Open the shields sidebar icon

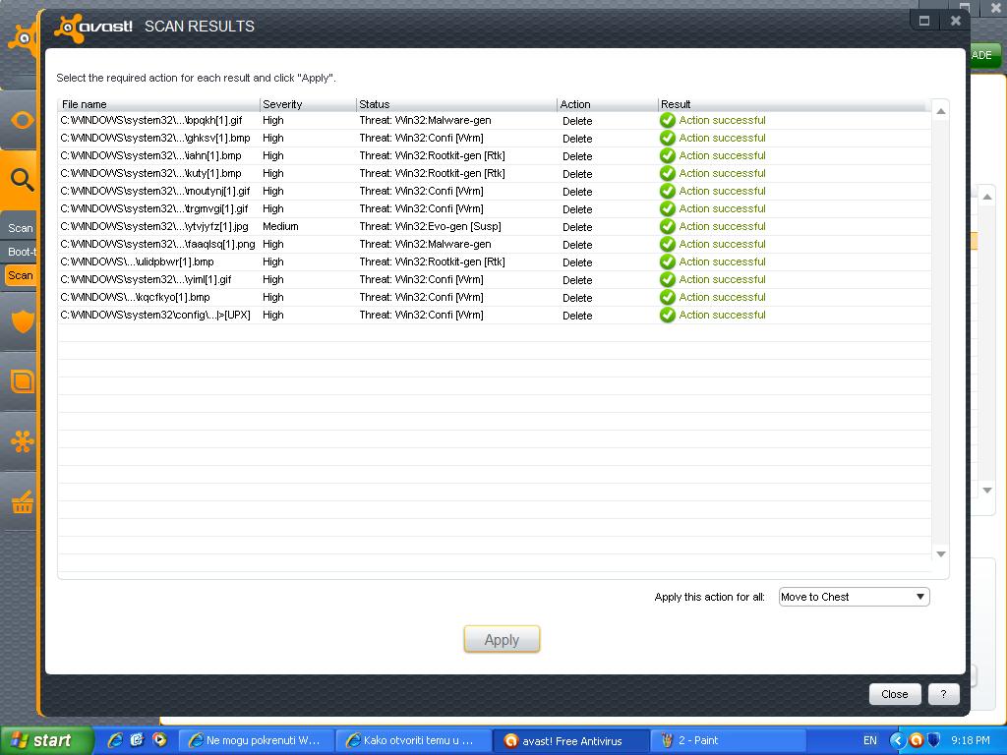tap(23, 321)
